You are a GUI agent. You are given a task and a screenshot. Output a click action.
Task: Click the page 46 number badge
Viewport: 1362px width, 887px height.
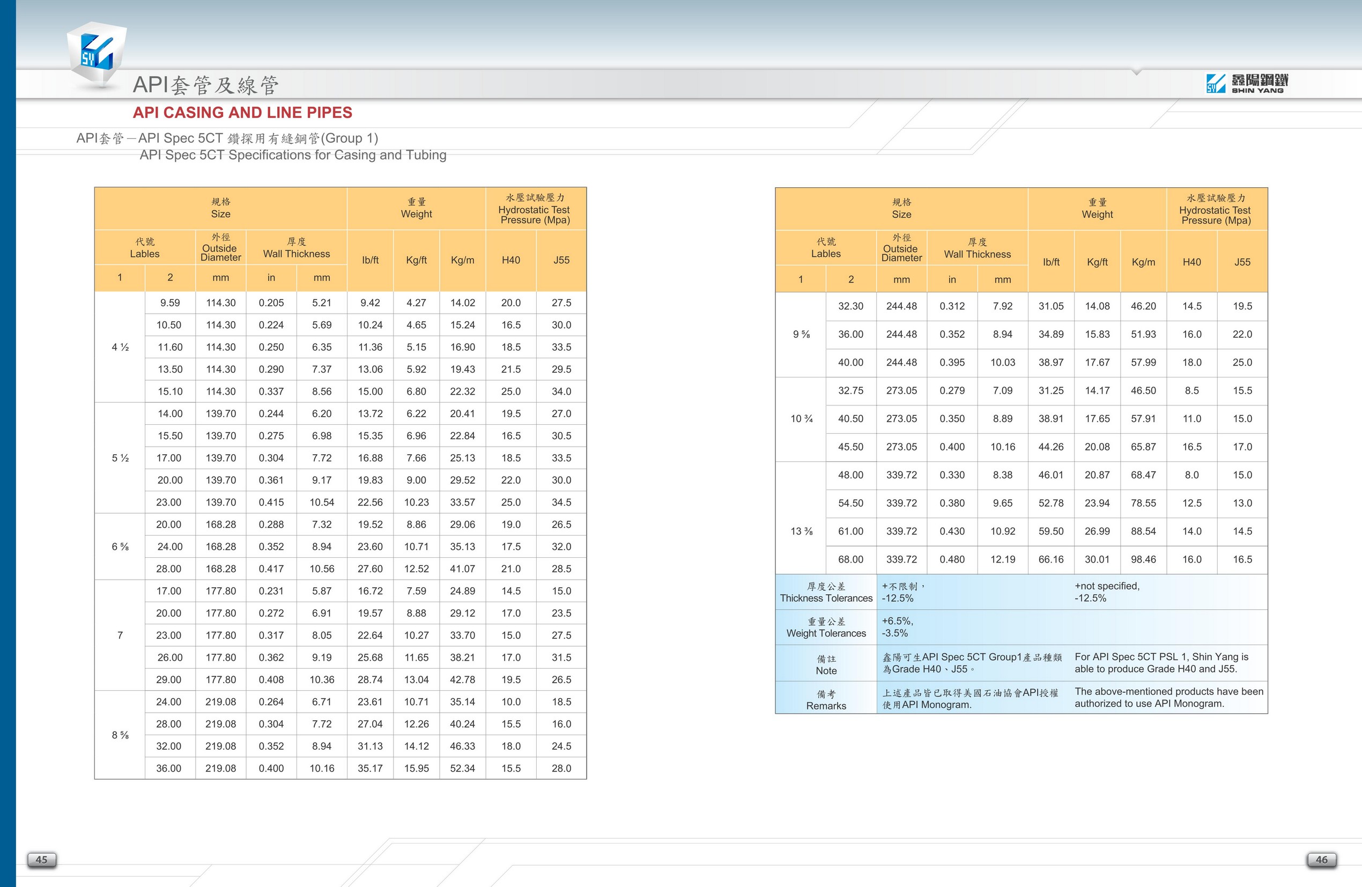click(1321, 860)
